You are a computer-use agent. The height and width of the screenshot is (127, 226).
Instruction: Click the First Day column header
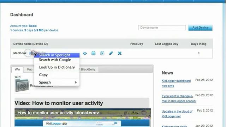137,44
